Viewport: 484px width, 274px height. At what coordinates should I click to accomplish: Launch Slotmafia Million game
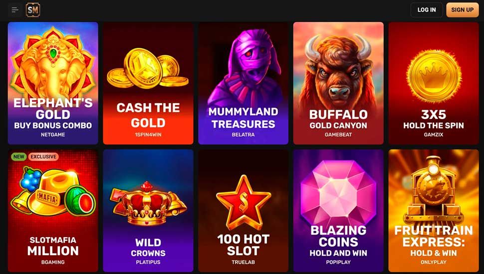pyautogui.click(x=53, y=211)
